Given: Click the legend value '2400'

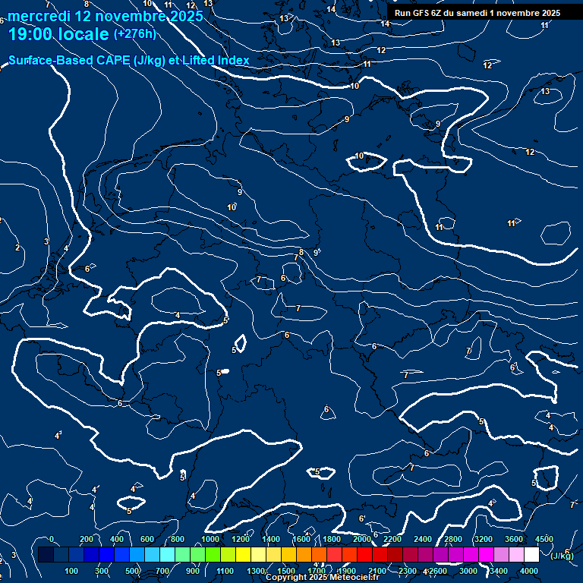Looking at the screenshot, I should pos(423,539).
